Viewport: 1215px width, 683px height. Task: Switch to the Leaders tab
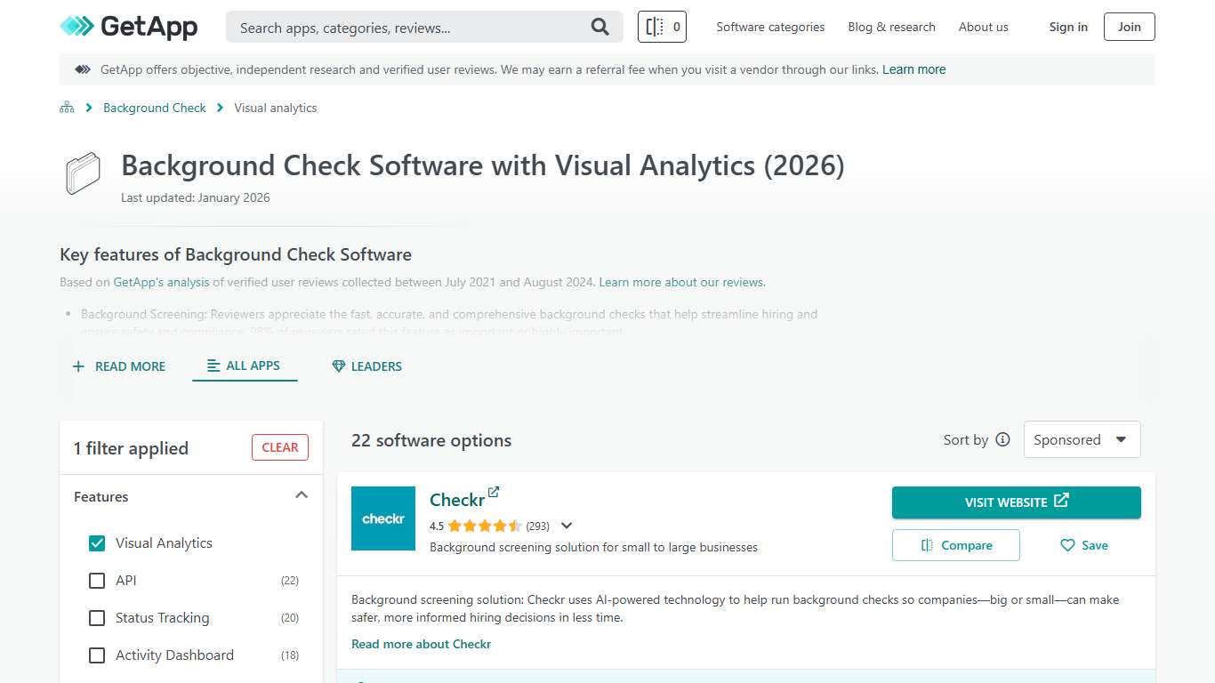pyautogui.click(x=366, y=366)
